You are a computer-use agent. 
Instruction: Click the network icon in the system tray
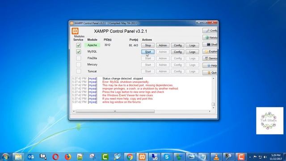click(x=260, y=157)
